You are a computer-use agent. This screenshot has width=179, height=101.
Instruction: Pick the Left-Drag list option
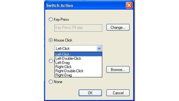click(x=78, y=63)
